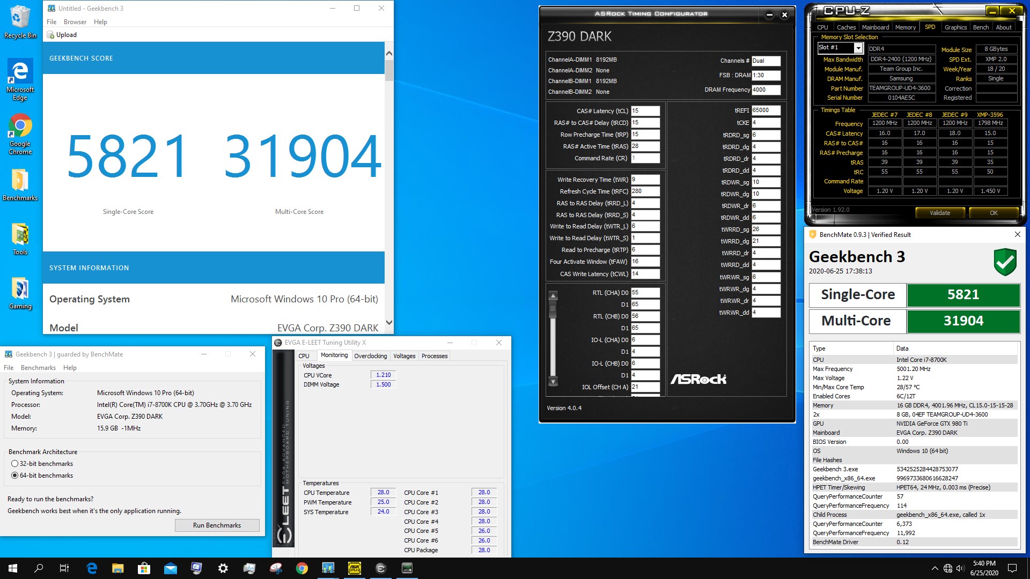Viewport: 1030px width, 579px height.
Task: Close BenchMate Verified Result panel
Action: (x=1017, y=234)
